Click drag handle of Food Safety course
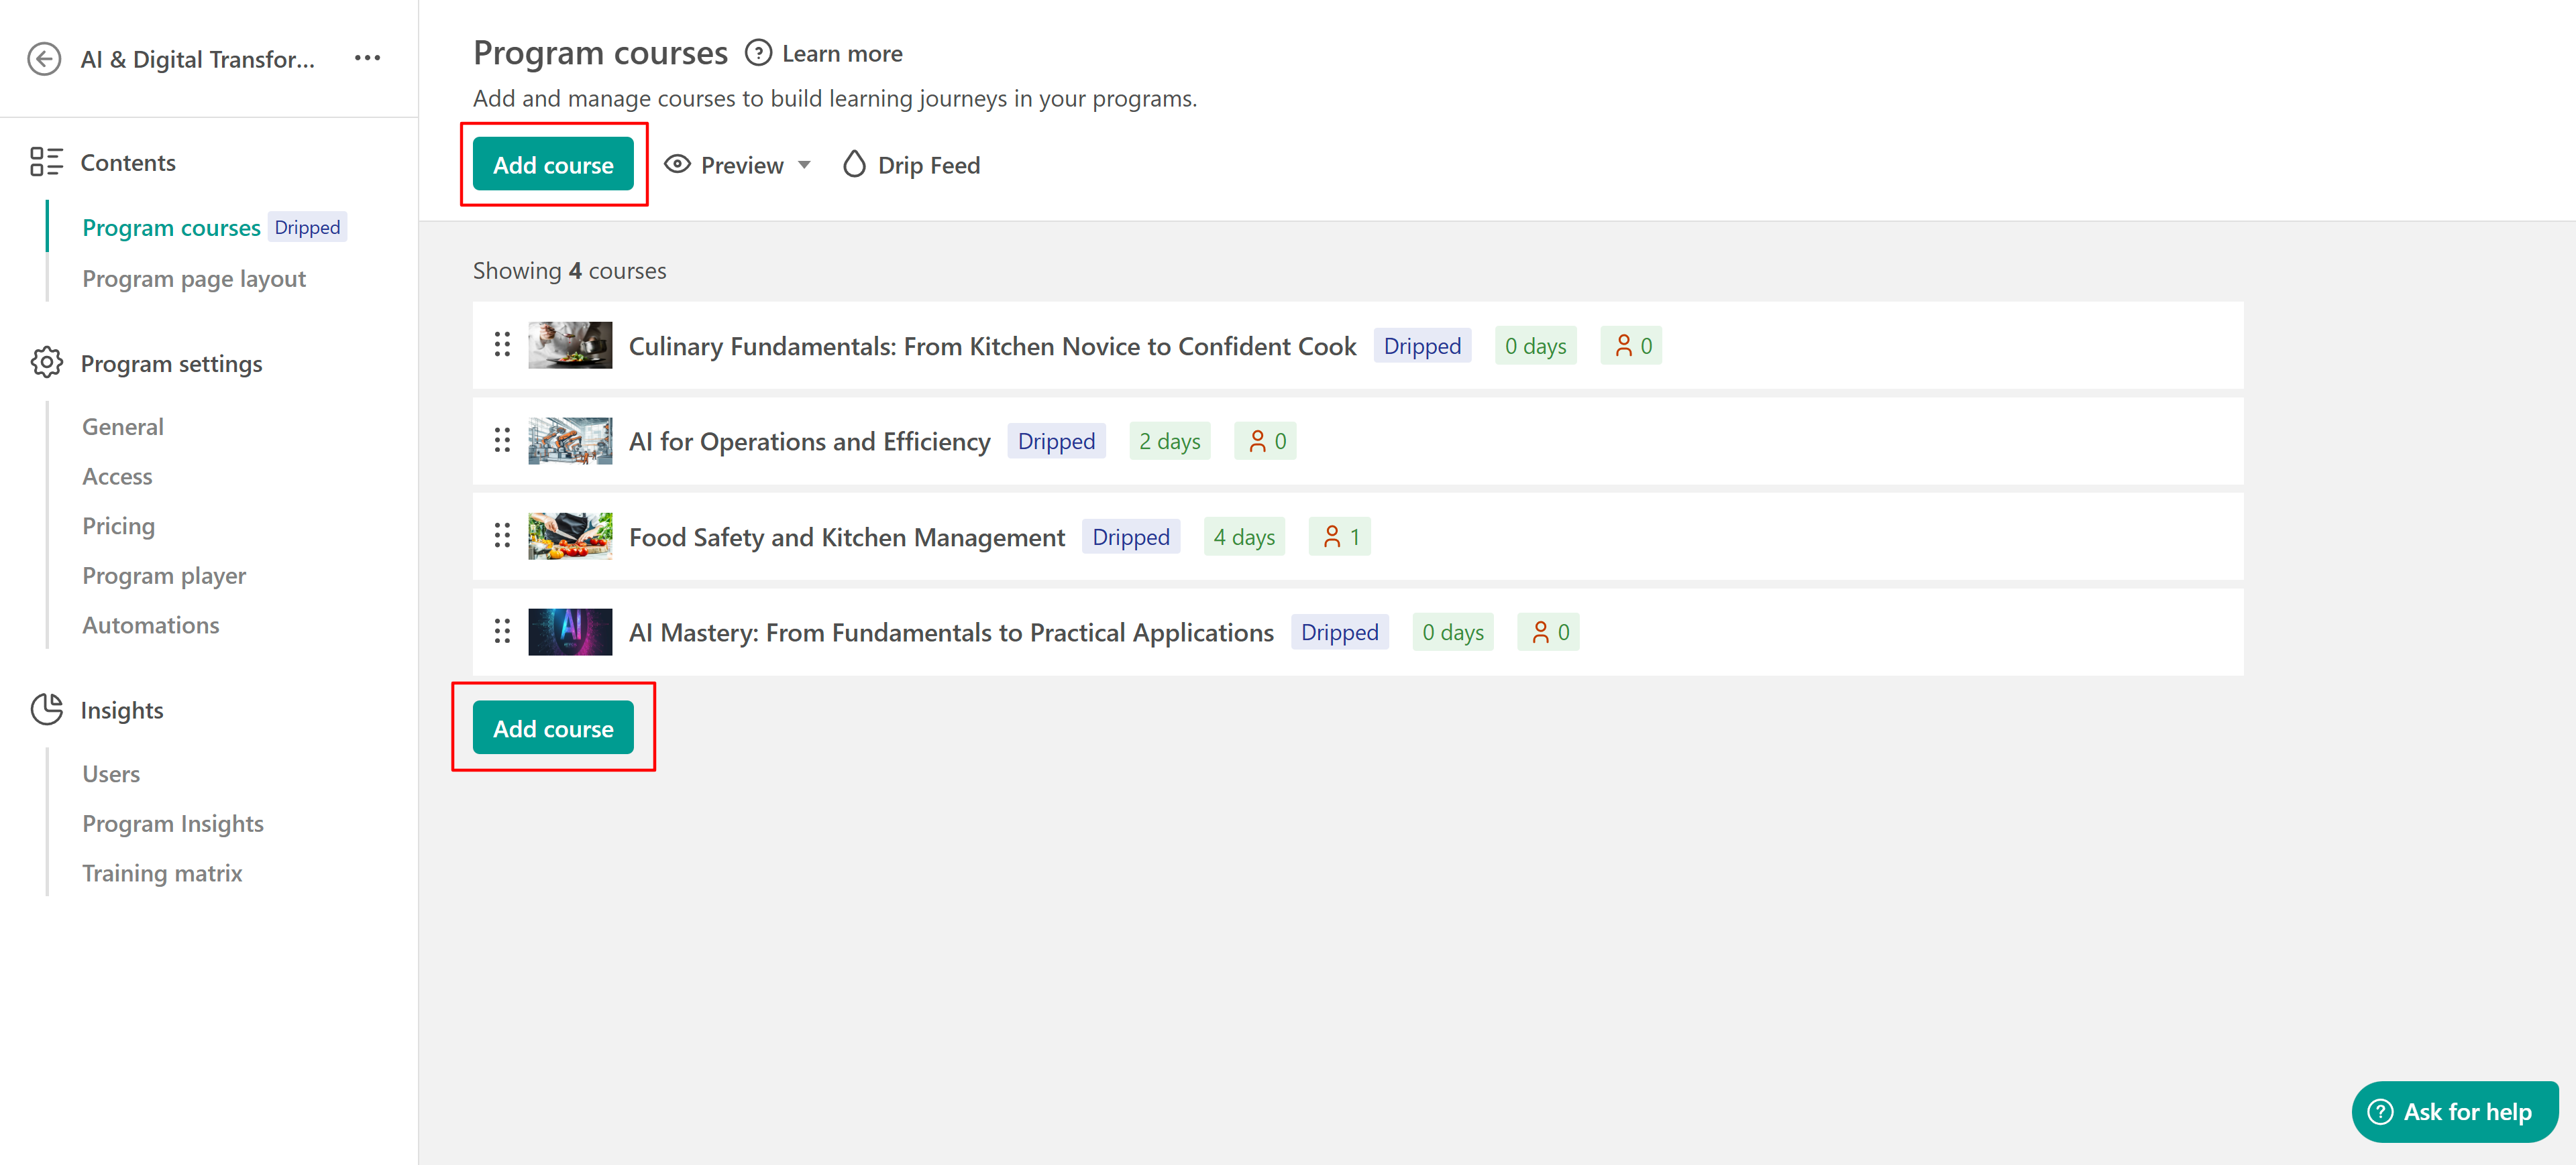2576x1165 pixels. pos(502,536)
